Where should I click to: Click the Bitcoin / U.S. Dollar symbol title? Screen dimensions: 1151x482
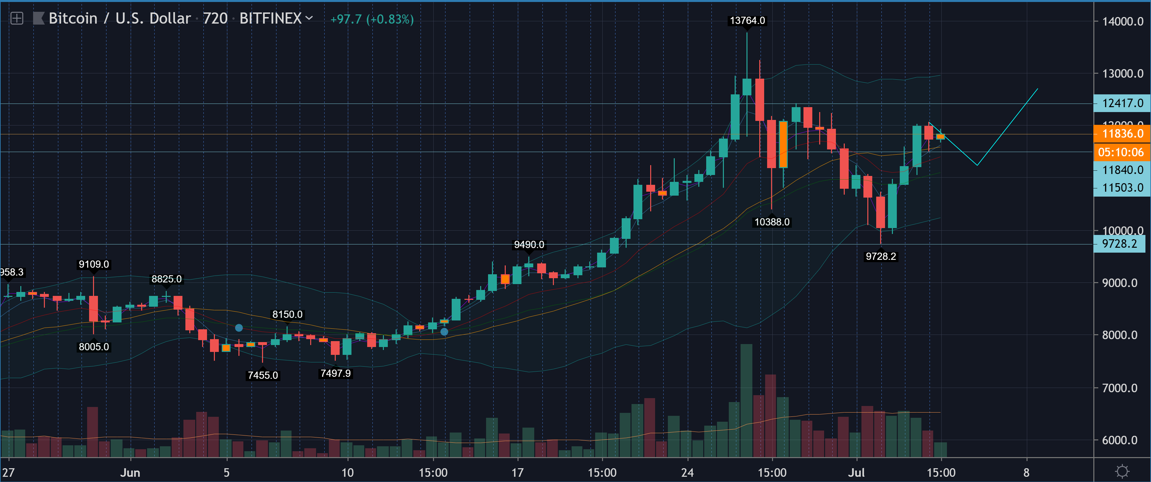coord(120,18)
